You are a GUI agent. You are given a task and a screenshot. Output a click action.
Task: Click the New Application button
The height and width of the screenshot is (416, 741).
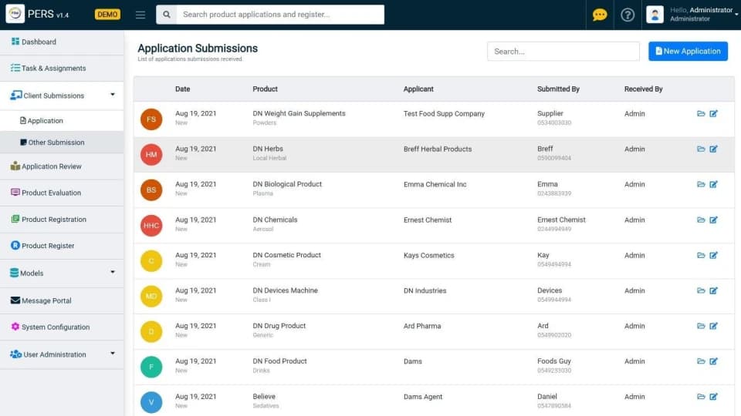tap(688, 51)
